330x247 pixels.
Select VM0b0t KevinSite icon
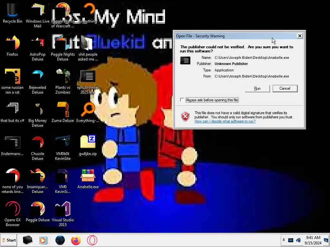tap(63, 148)
